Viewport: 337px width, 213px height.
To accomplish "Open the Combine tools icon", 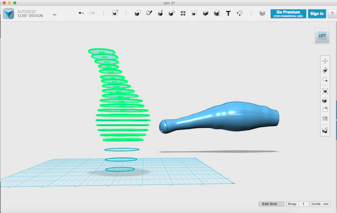I will pos(206,13).
